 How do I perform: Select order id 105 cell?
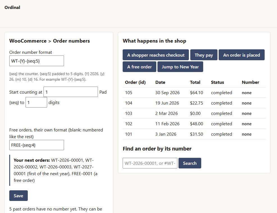129,93
